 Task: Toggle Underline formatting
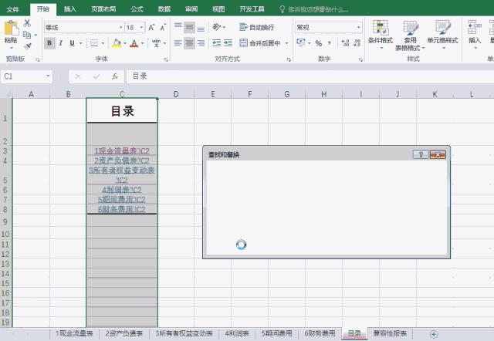(72, 43)
